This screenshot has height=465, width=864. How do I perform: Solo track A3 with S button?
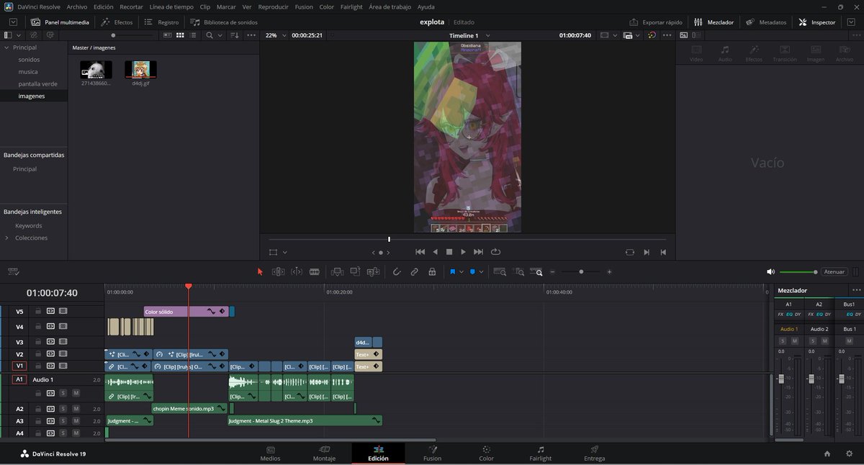click(x=63, y=421)
